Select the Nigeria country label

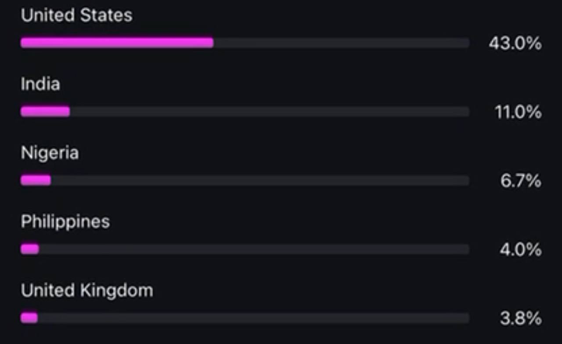point(50,153)
